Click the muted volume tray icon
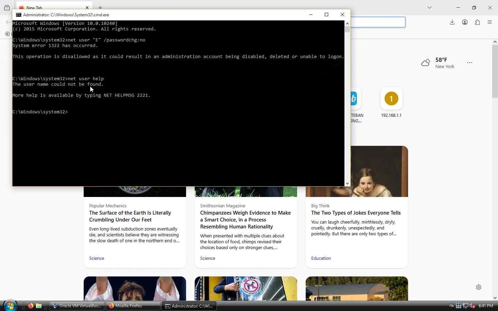The height and width of the screenshot is (311, 498). (x=472, y=306)
